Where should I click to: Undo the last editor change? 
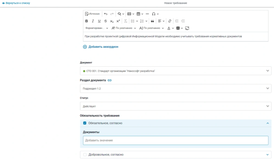coord(106,14)
